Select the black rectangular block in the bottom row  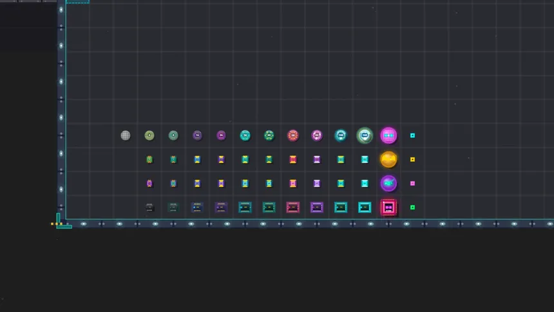[149, 207]
